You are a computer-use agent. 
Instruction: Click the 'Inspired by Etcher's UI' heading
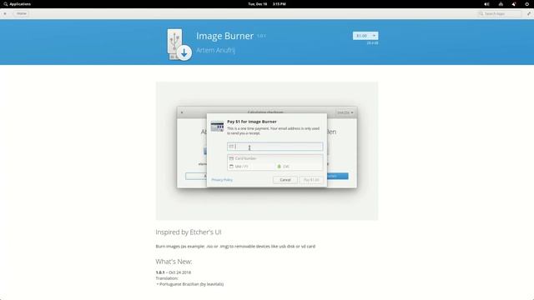pos(189,232)
